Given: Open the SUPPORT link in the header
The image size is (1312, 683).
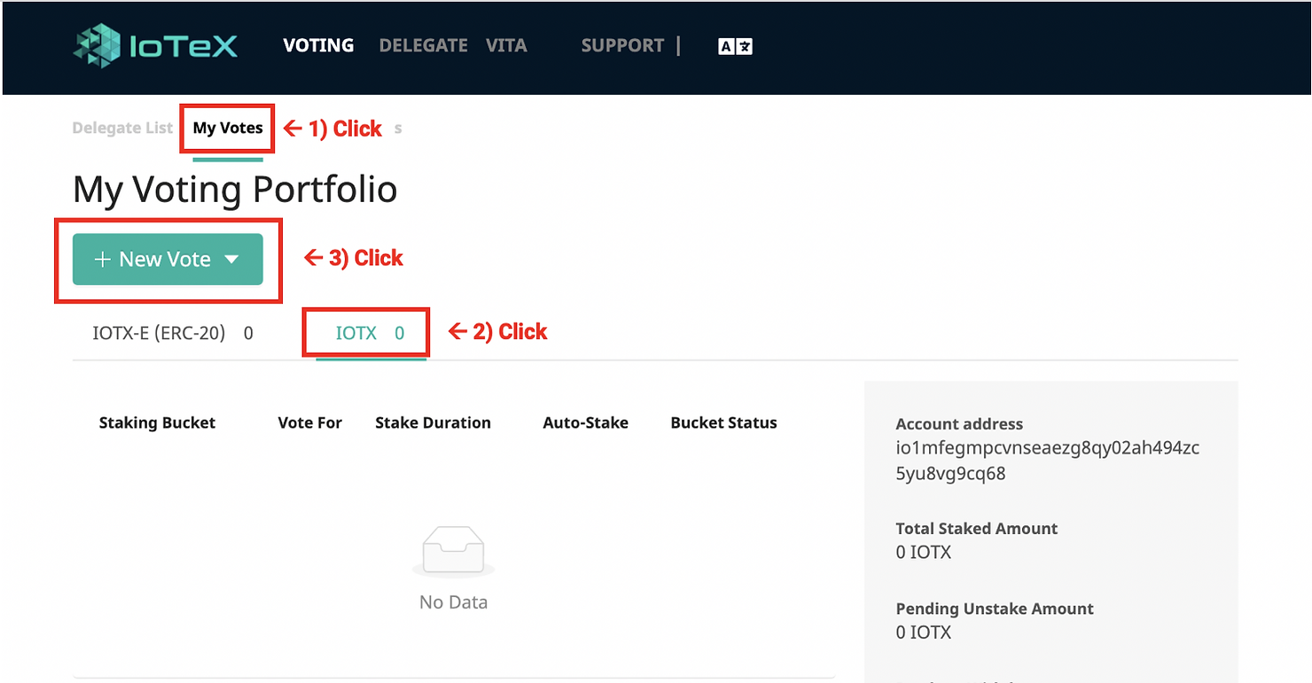Looking at the screenshot, I should (622, 45).
